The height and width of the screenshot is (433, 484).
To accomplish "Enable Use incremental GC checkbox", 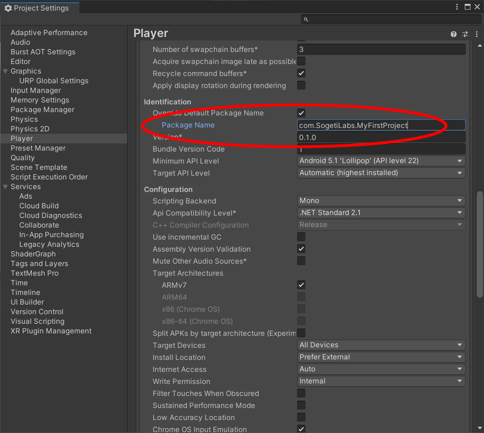I will (301, 237).
